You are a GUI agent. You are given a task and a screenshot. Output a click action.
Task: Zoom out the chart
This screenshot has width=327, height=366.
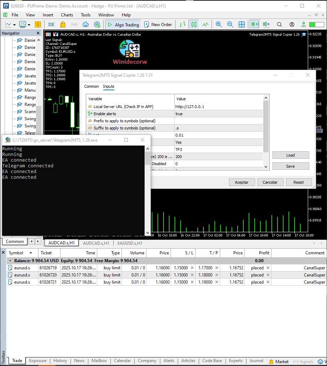click(x=230, y=25)
